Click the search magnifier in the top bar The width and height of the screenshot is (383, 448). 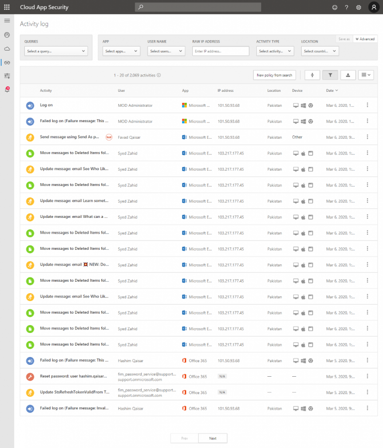(140, 7)
